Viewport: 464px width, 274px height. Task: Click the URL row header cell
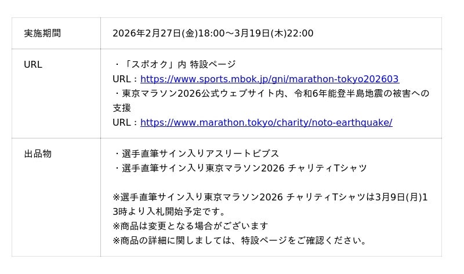[x=33, y=64]
